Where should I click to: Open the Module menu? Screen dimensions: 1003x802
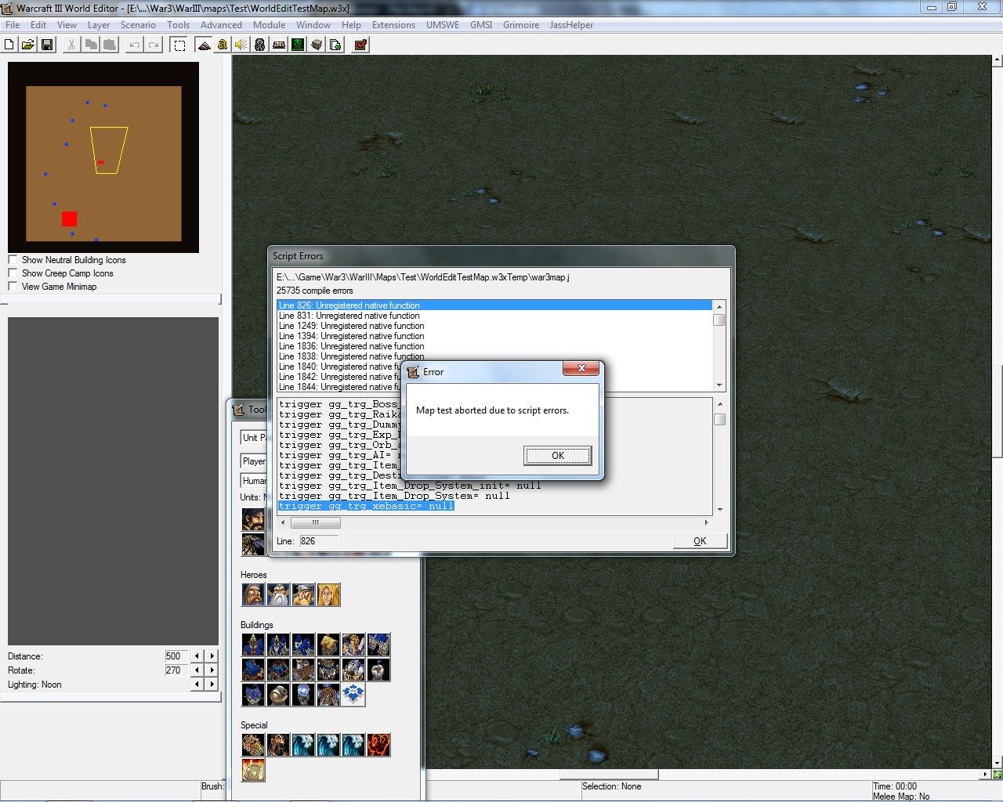tap(269, 25)
